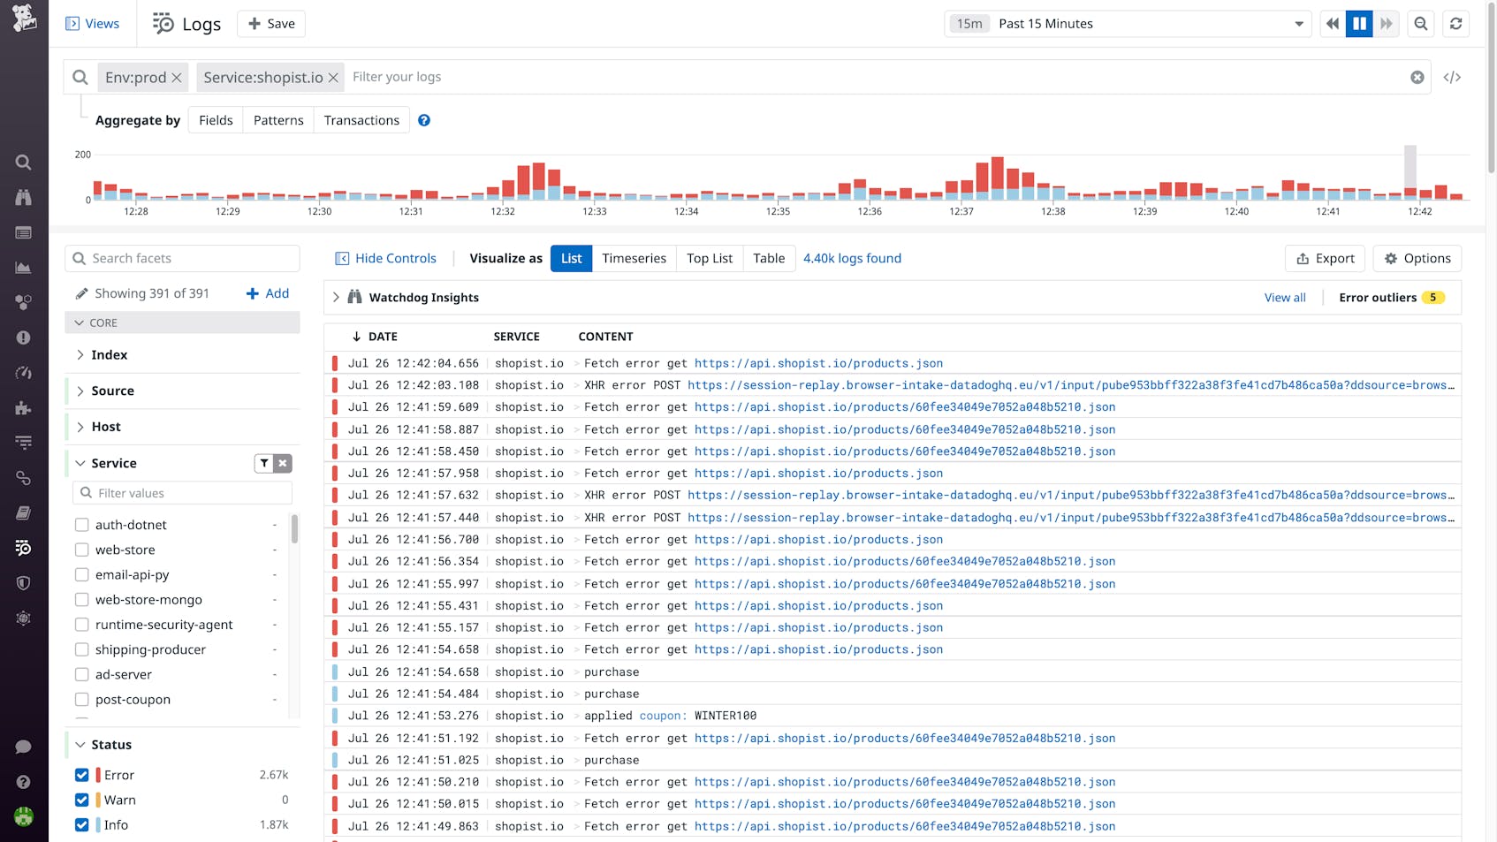
Task: Enable the auth-dotnet service checkbox
Action: 81,524
